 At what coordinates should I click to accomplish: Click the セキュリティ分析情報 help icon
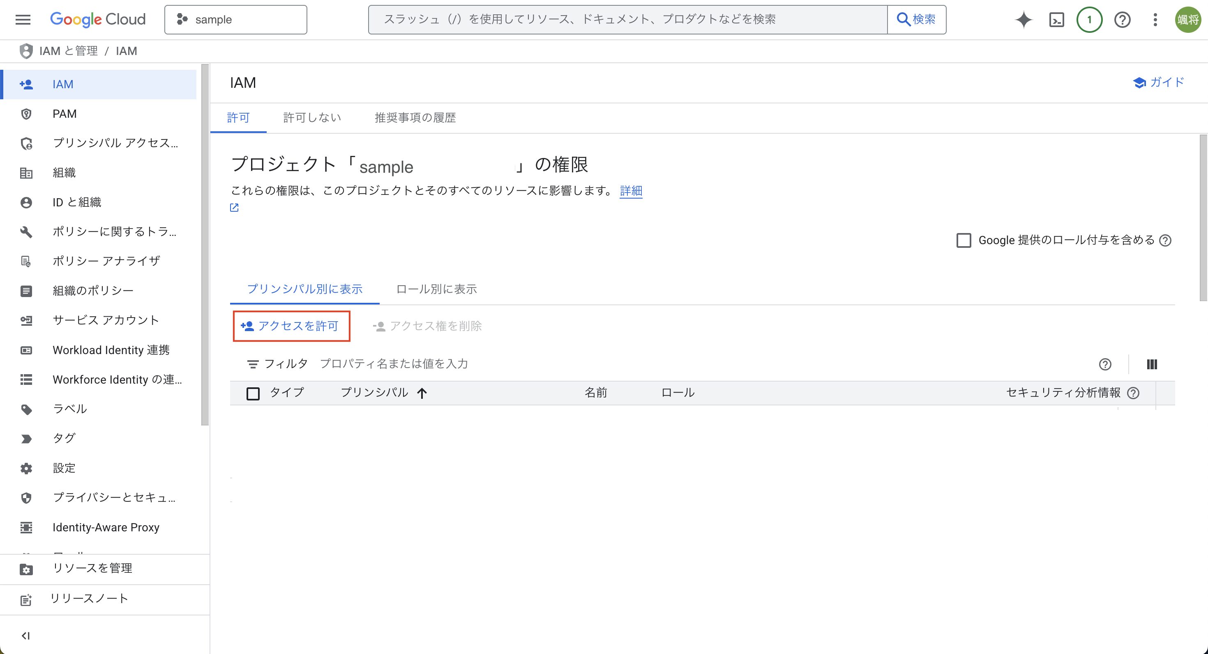pyautogui.click(x=1133, y=393)
